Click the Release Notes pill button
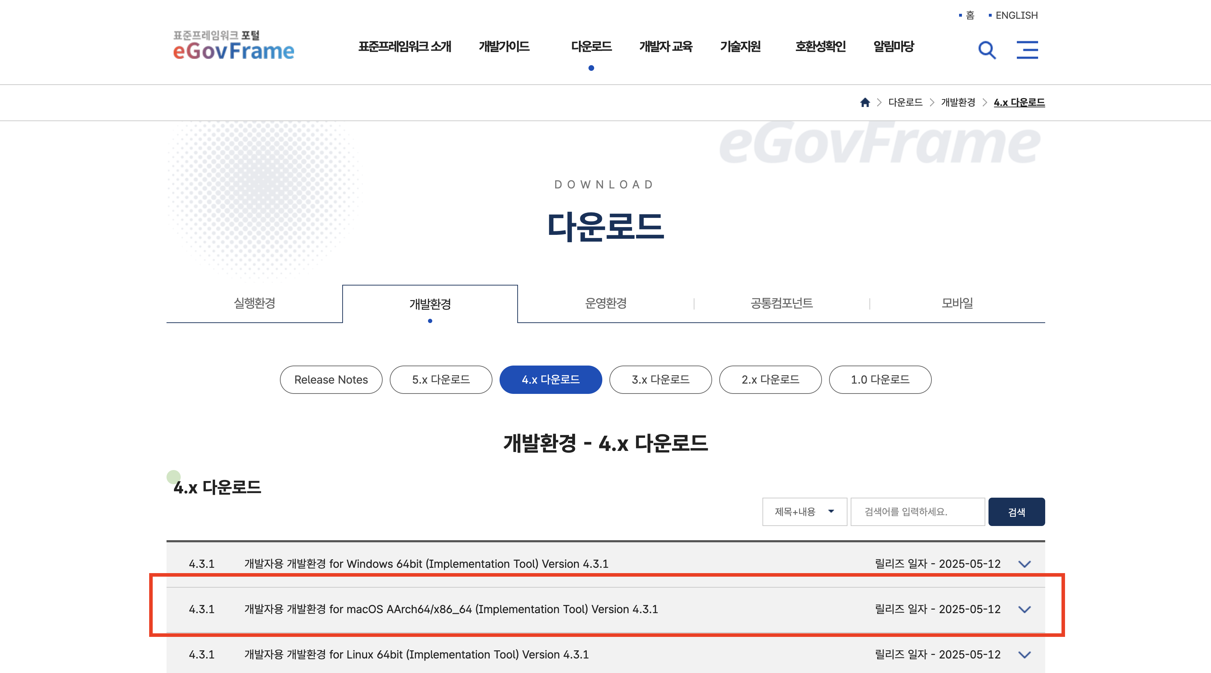 click(x=331, y=380)
